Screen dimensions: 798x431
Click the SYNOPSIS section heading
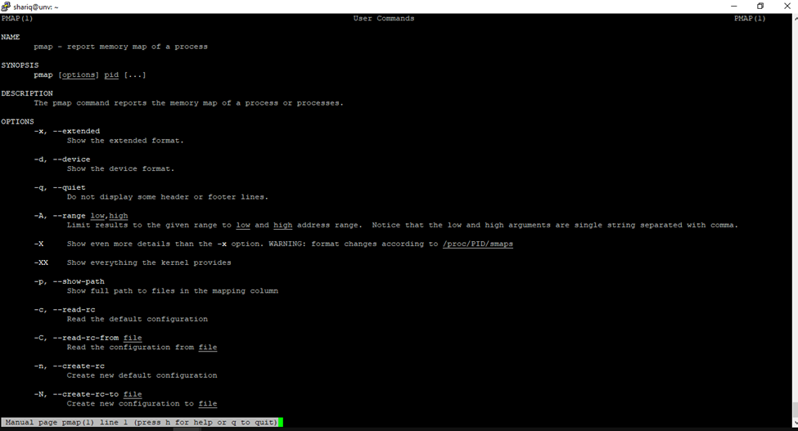click(20, 65)
